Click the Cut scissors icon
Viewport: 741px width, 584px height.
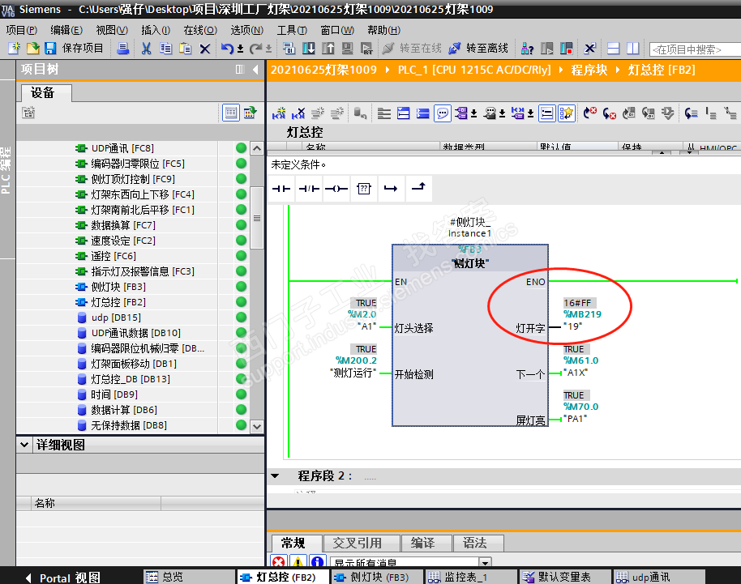point(146,49)
